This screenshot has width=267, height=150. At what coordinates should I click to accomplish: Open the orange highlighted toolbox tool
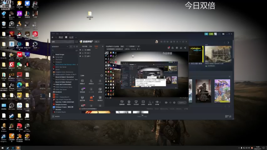[x=91, y=98]
